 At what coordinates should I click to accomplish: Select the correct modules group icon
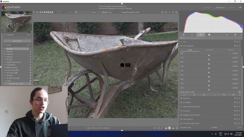(x=226, y=35)
